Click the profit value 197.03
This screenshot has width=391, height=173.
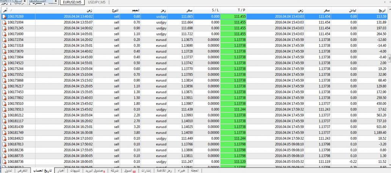point(382,28)
